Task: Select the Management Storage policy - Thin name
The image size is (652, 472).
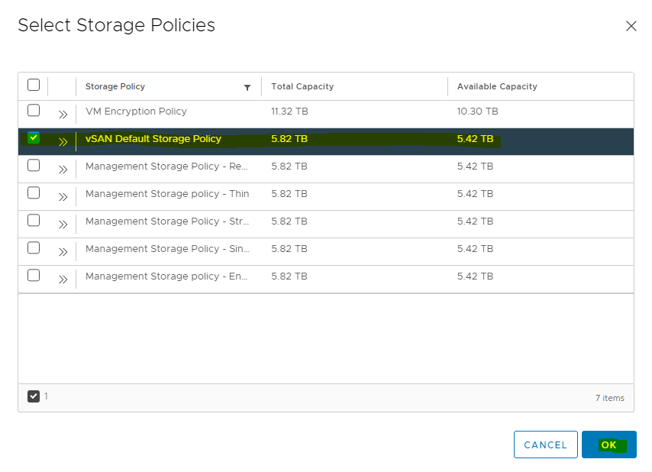Action: click(x=167, y=194)
